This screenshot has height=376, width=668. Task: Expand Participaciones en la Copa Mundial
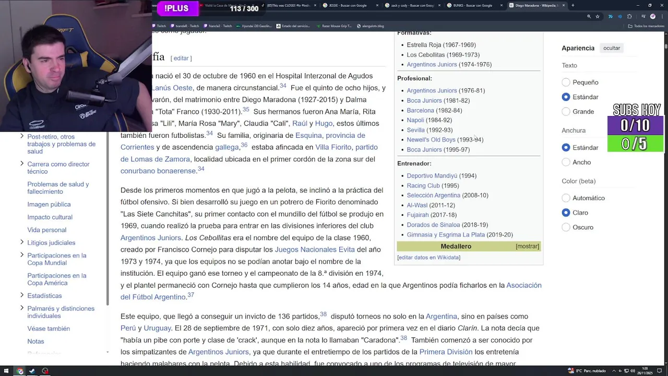[x=21, y=255]
